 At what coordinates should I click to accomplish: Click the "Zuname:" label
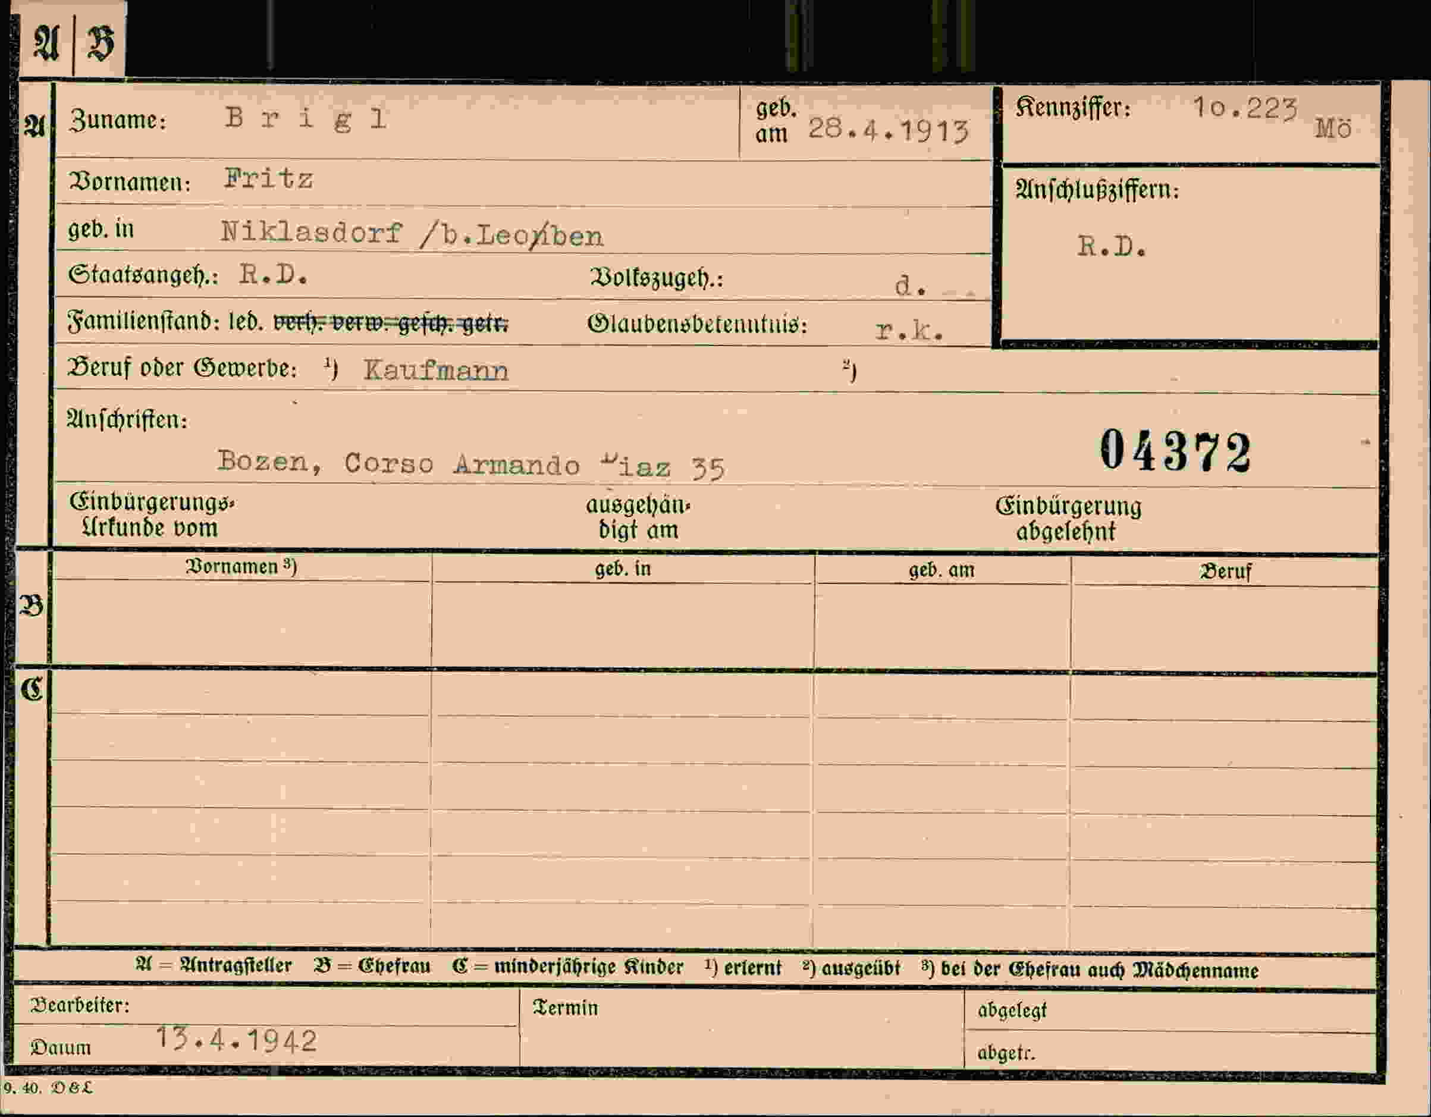click(x=117, y=121)
